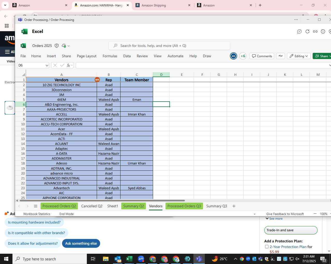The image size is (331, 264).
Task: Switch to Sheet1 tab
Action: 112,206
